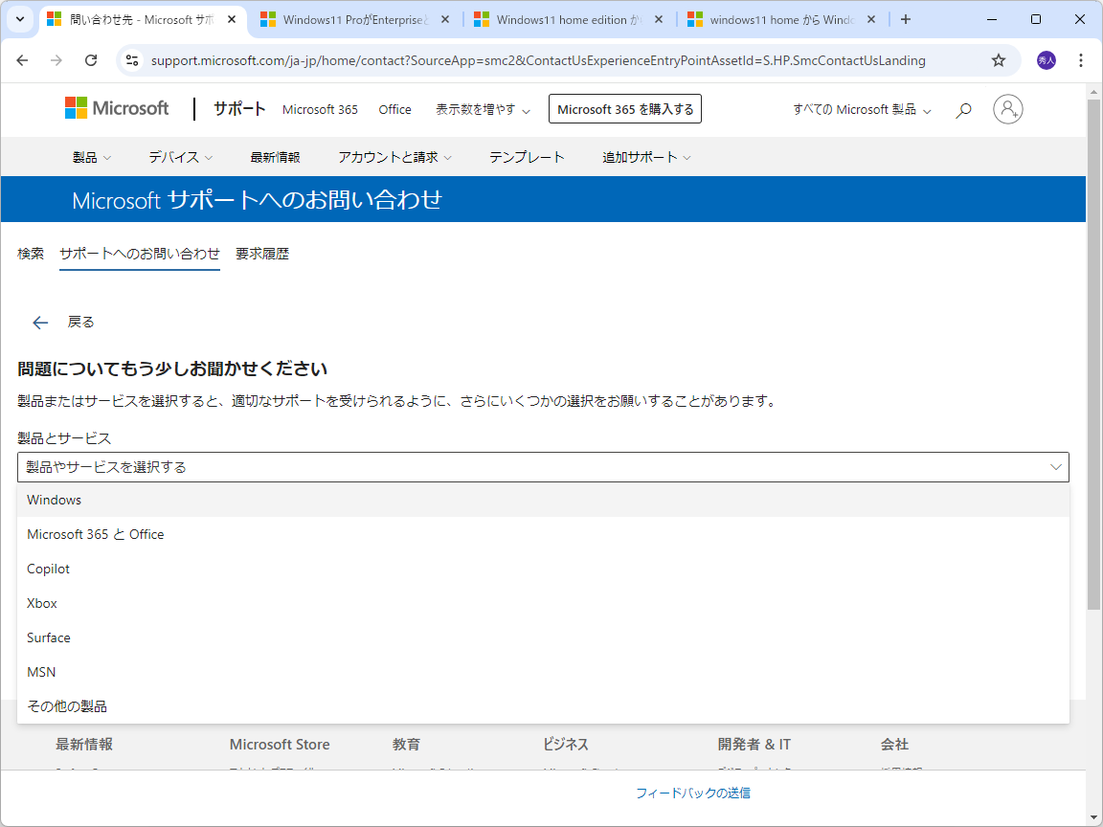
Task: Open the site settings icon in address bar
Action: [x=130, y=59]
